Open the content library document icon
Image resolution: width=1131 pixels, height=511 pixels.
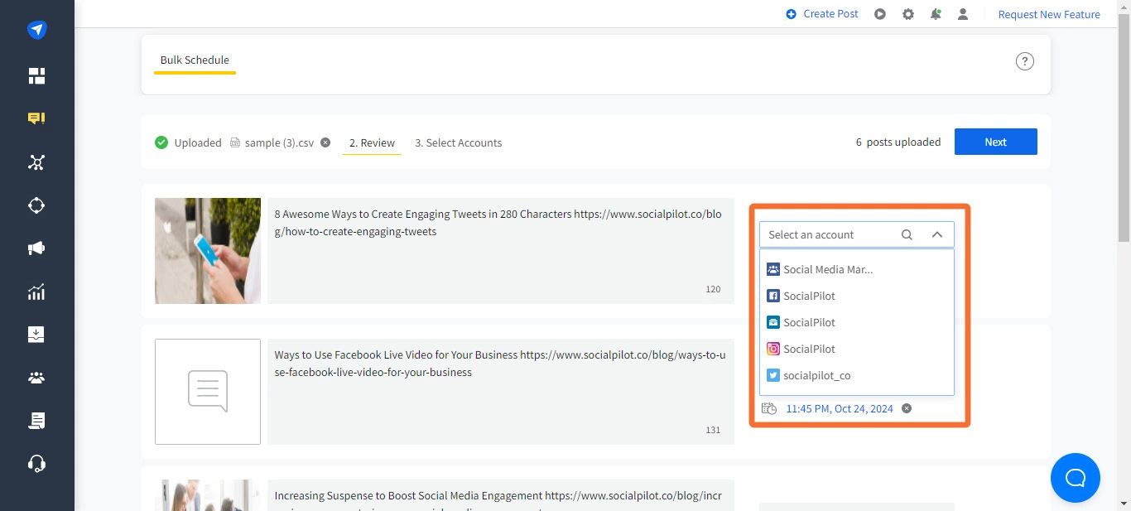click(36, 421)
